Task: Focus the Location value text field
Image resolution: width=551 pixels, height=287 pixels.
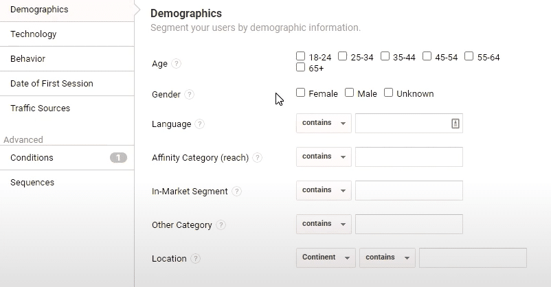Action: click(x=473, y=258)
